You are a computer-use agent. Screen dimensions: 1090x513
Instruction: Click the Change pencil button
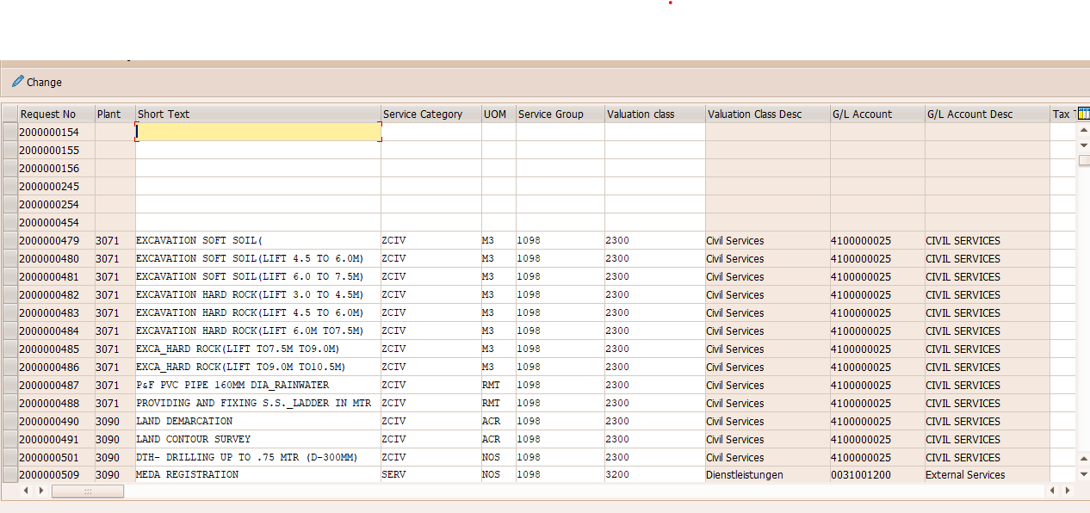37,83
